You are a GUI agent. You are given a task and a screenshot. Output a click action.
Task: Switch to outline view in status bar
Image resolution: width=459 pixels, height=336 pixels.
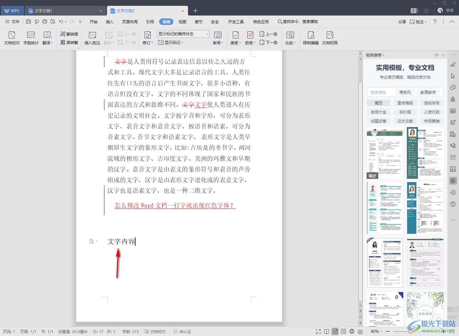point(344,331)
